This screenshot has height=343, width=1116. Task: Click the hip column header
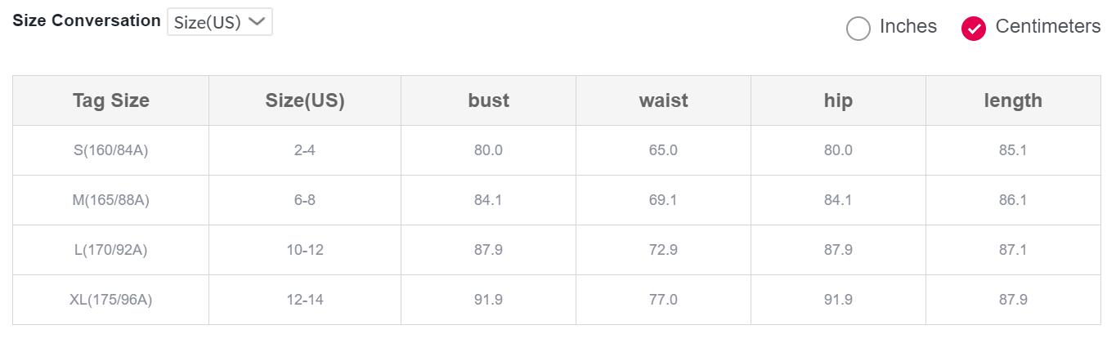(838, 100)
